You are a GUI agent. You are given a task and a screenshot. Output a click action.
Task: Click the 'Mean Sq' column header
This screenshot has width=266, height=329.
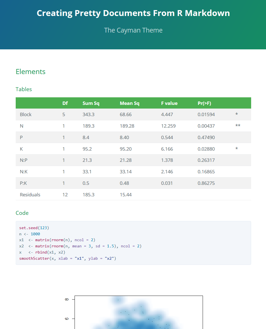[129, 103]
